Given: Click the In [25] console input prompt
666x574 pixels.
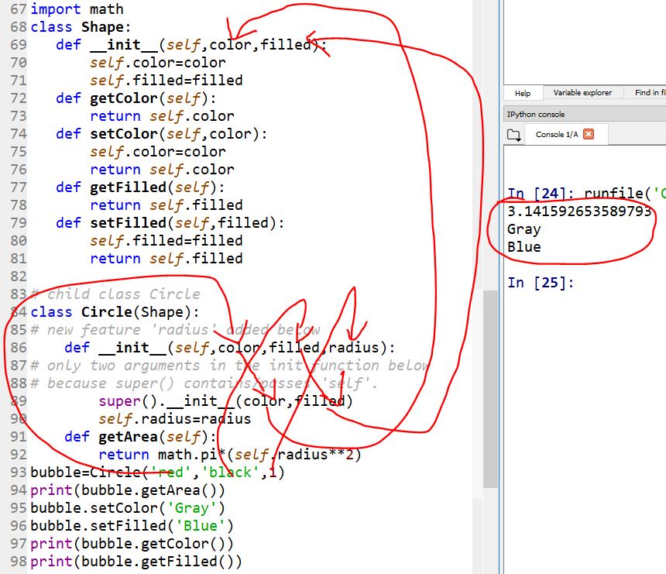Looking at the screenshot, I should [x=541, y=283].
